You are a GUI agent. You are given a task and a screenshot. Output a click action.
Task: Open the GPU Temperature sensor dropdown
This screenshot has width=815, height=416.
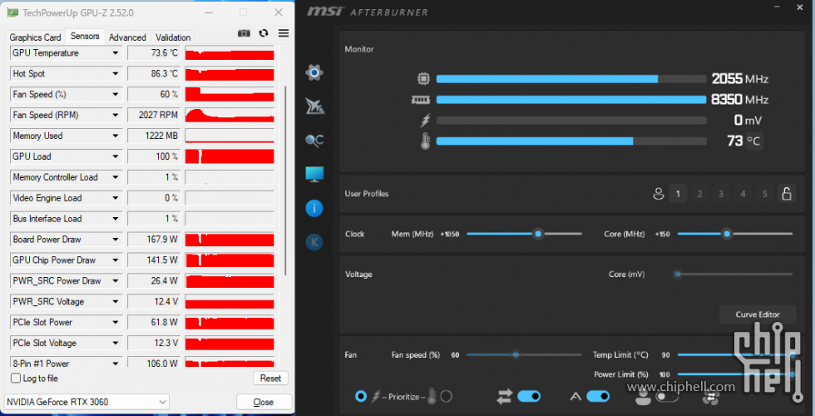[116, 53]
